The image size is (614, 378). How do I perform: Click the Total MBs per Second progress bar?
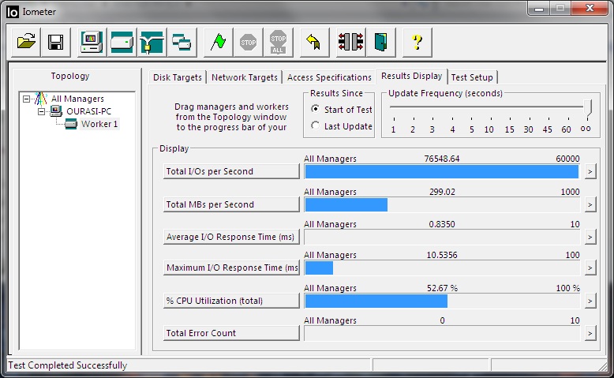click(x=442, y=204)
